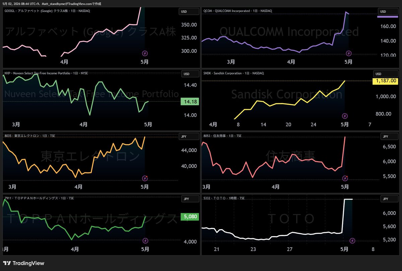Click the NXP Nuveen Select chart title

(x=46, y=73)
